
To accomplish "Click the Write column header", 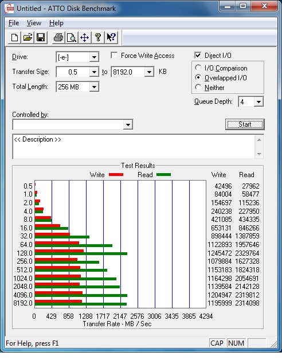I will 218,175.
